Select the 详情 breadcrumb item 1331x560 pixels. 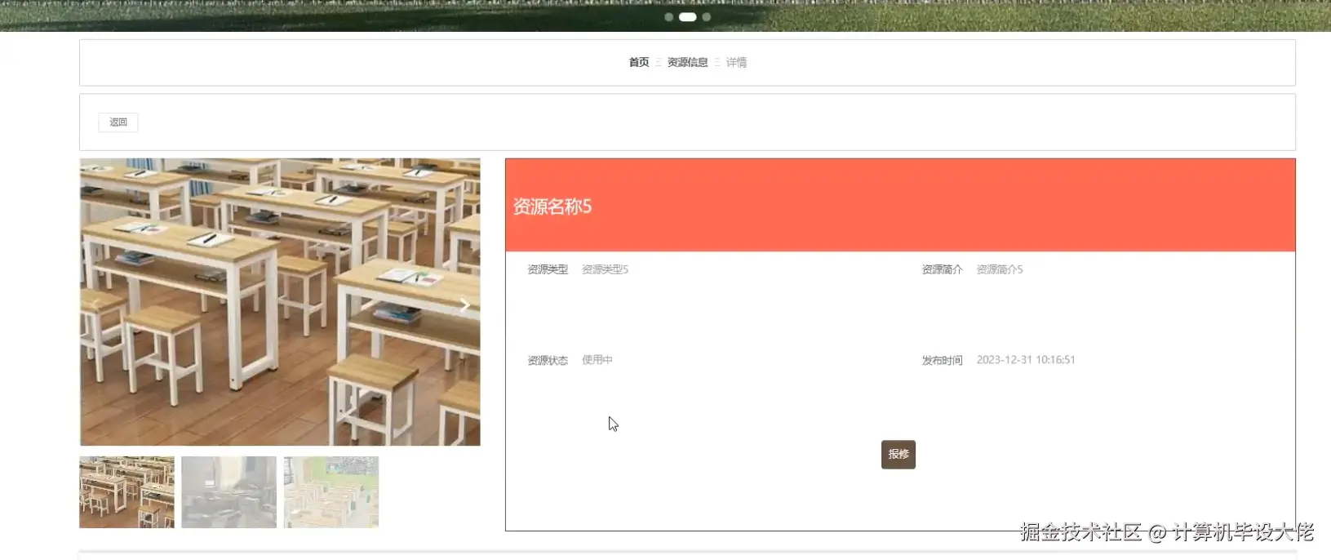tap(737, 63)
